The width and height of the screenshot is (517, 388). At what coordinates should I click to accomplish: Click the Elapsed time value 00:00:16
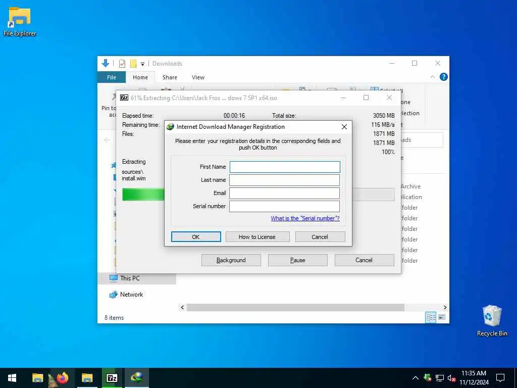click(x=234, y=116)
